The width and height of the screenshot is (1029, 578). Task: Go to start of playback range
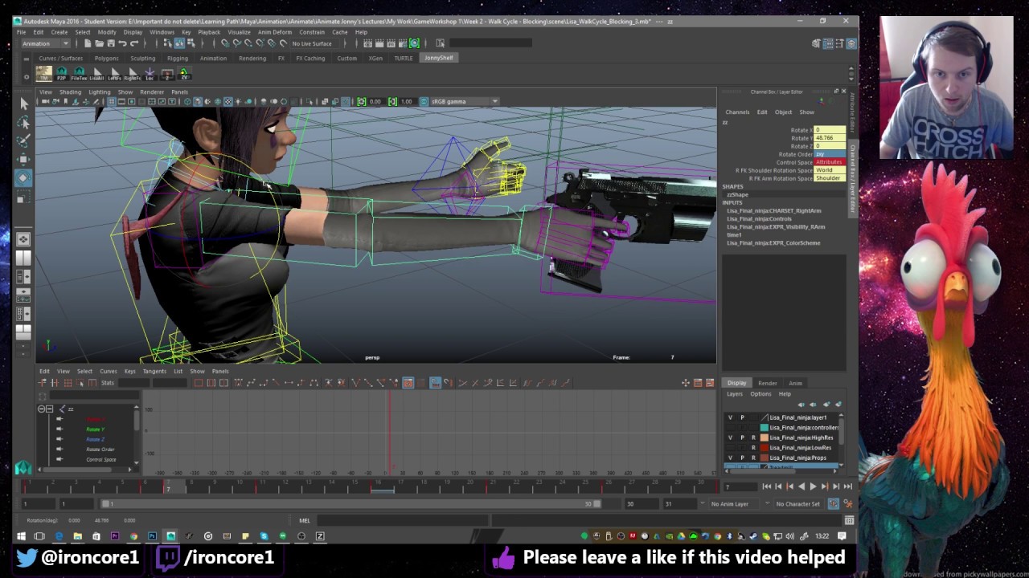tap(766, 486)
